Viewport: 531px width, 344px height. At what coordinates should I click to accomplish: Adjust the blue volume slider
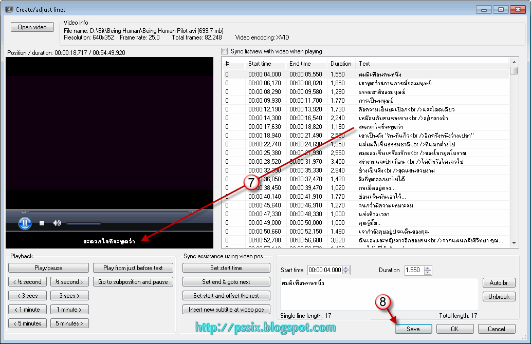84,223
